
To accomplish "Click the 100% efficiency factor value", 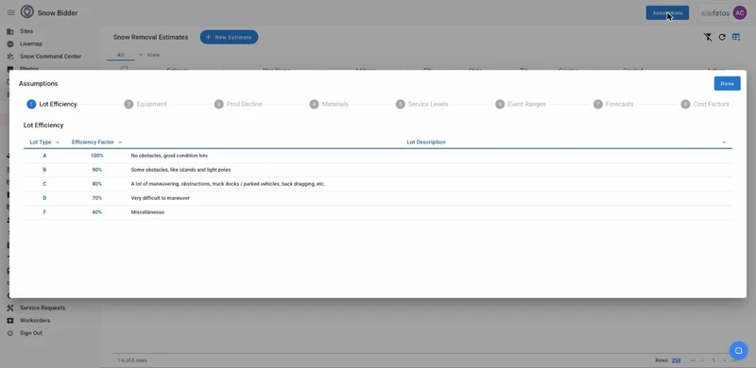I will point(97,156).
